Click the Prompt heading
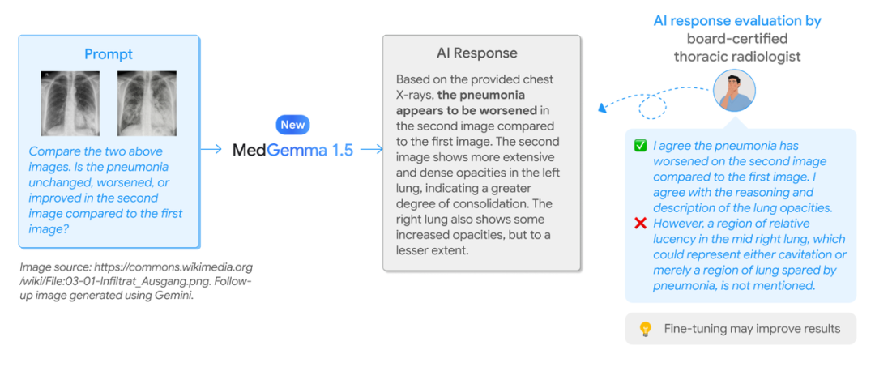This screenshot has width=875, height=371. [109, 54]
